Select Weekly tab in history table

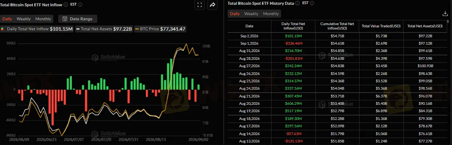(251, 14)
